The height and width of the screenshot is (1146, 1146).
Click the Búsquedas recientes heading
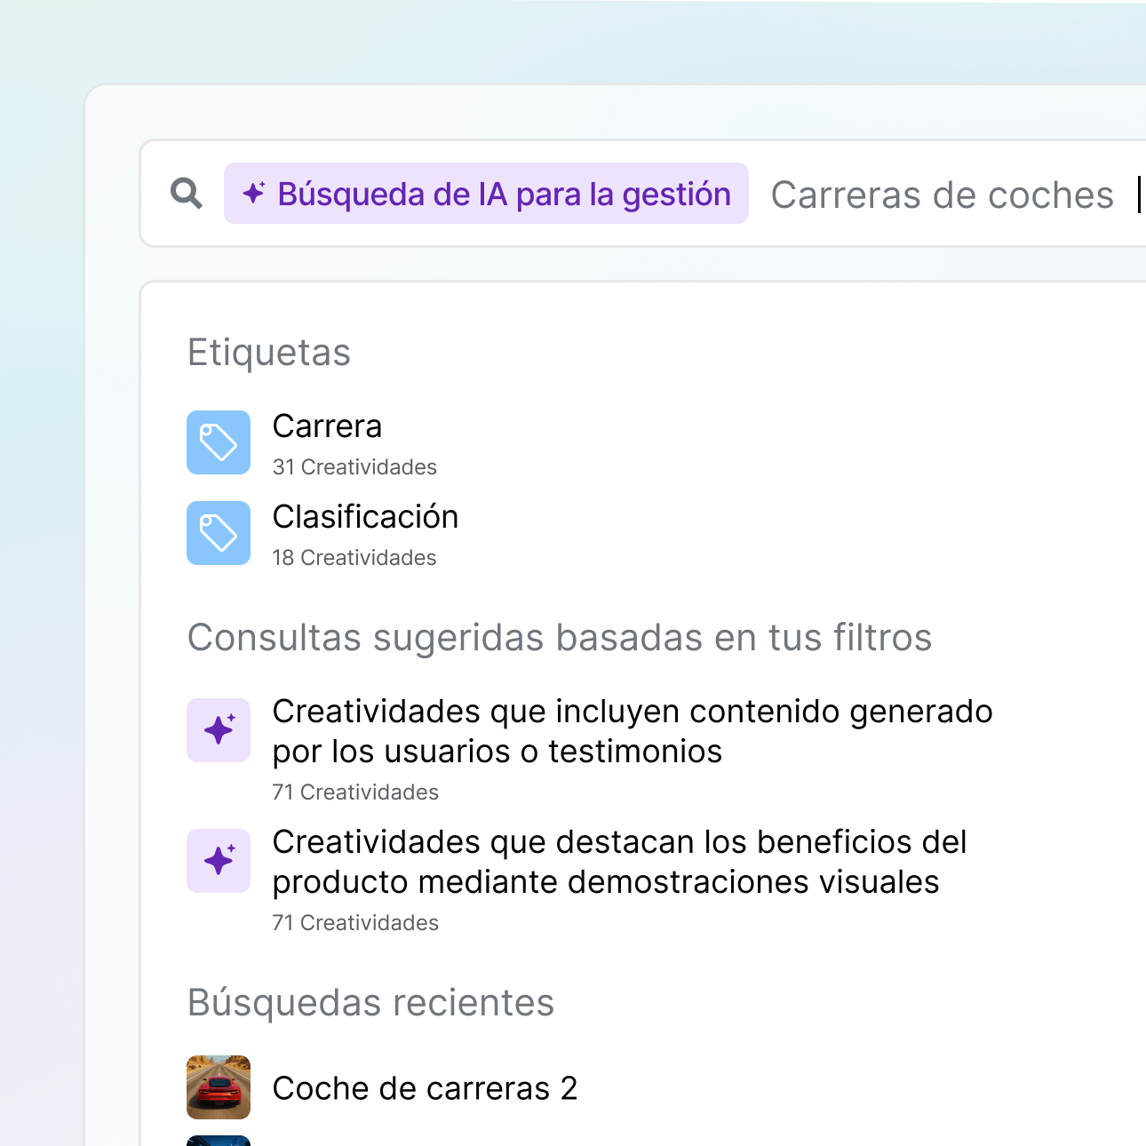[370, 1002]
